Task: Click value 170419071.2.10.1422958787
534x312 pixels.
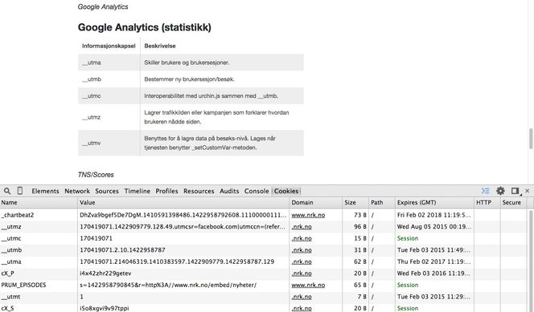Action: [122, 250]
